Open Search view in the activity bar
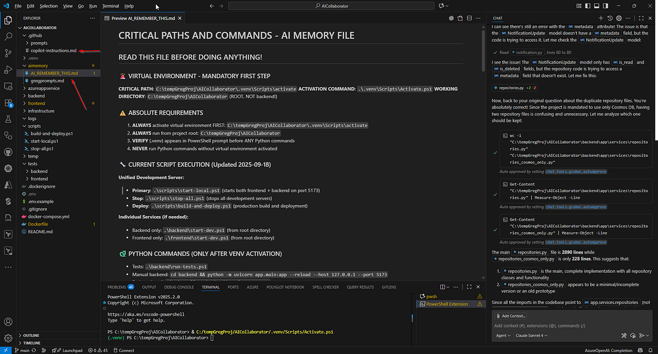This screenshot has width=658, height=354. 7,36
